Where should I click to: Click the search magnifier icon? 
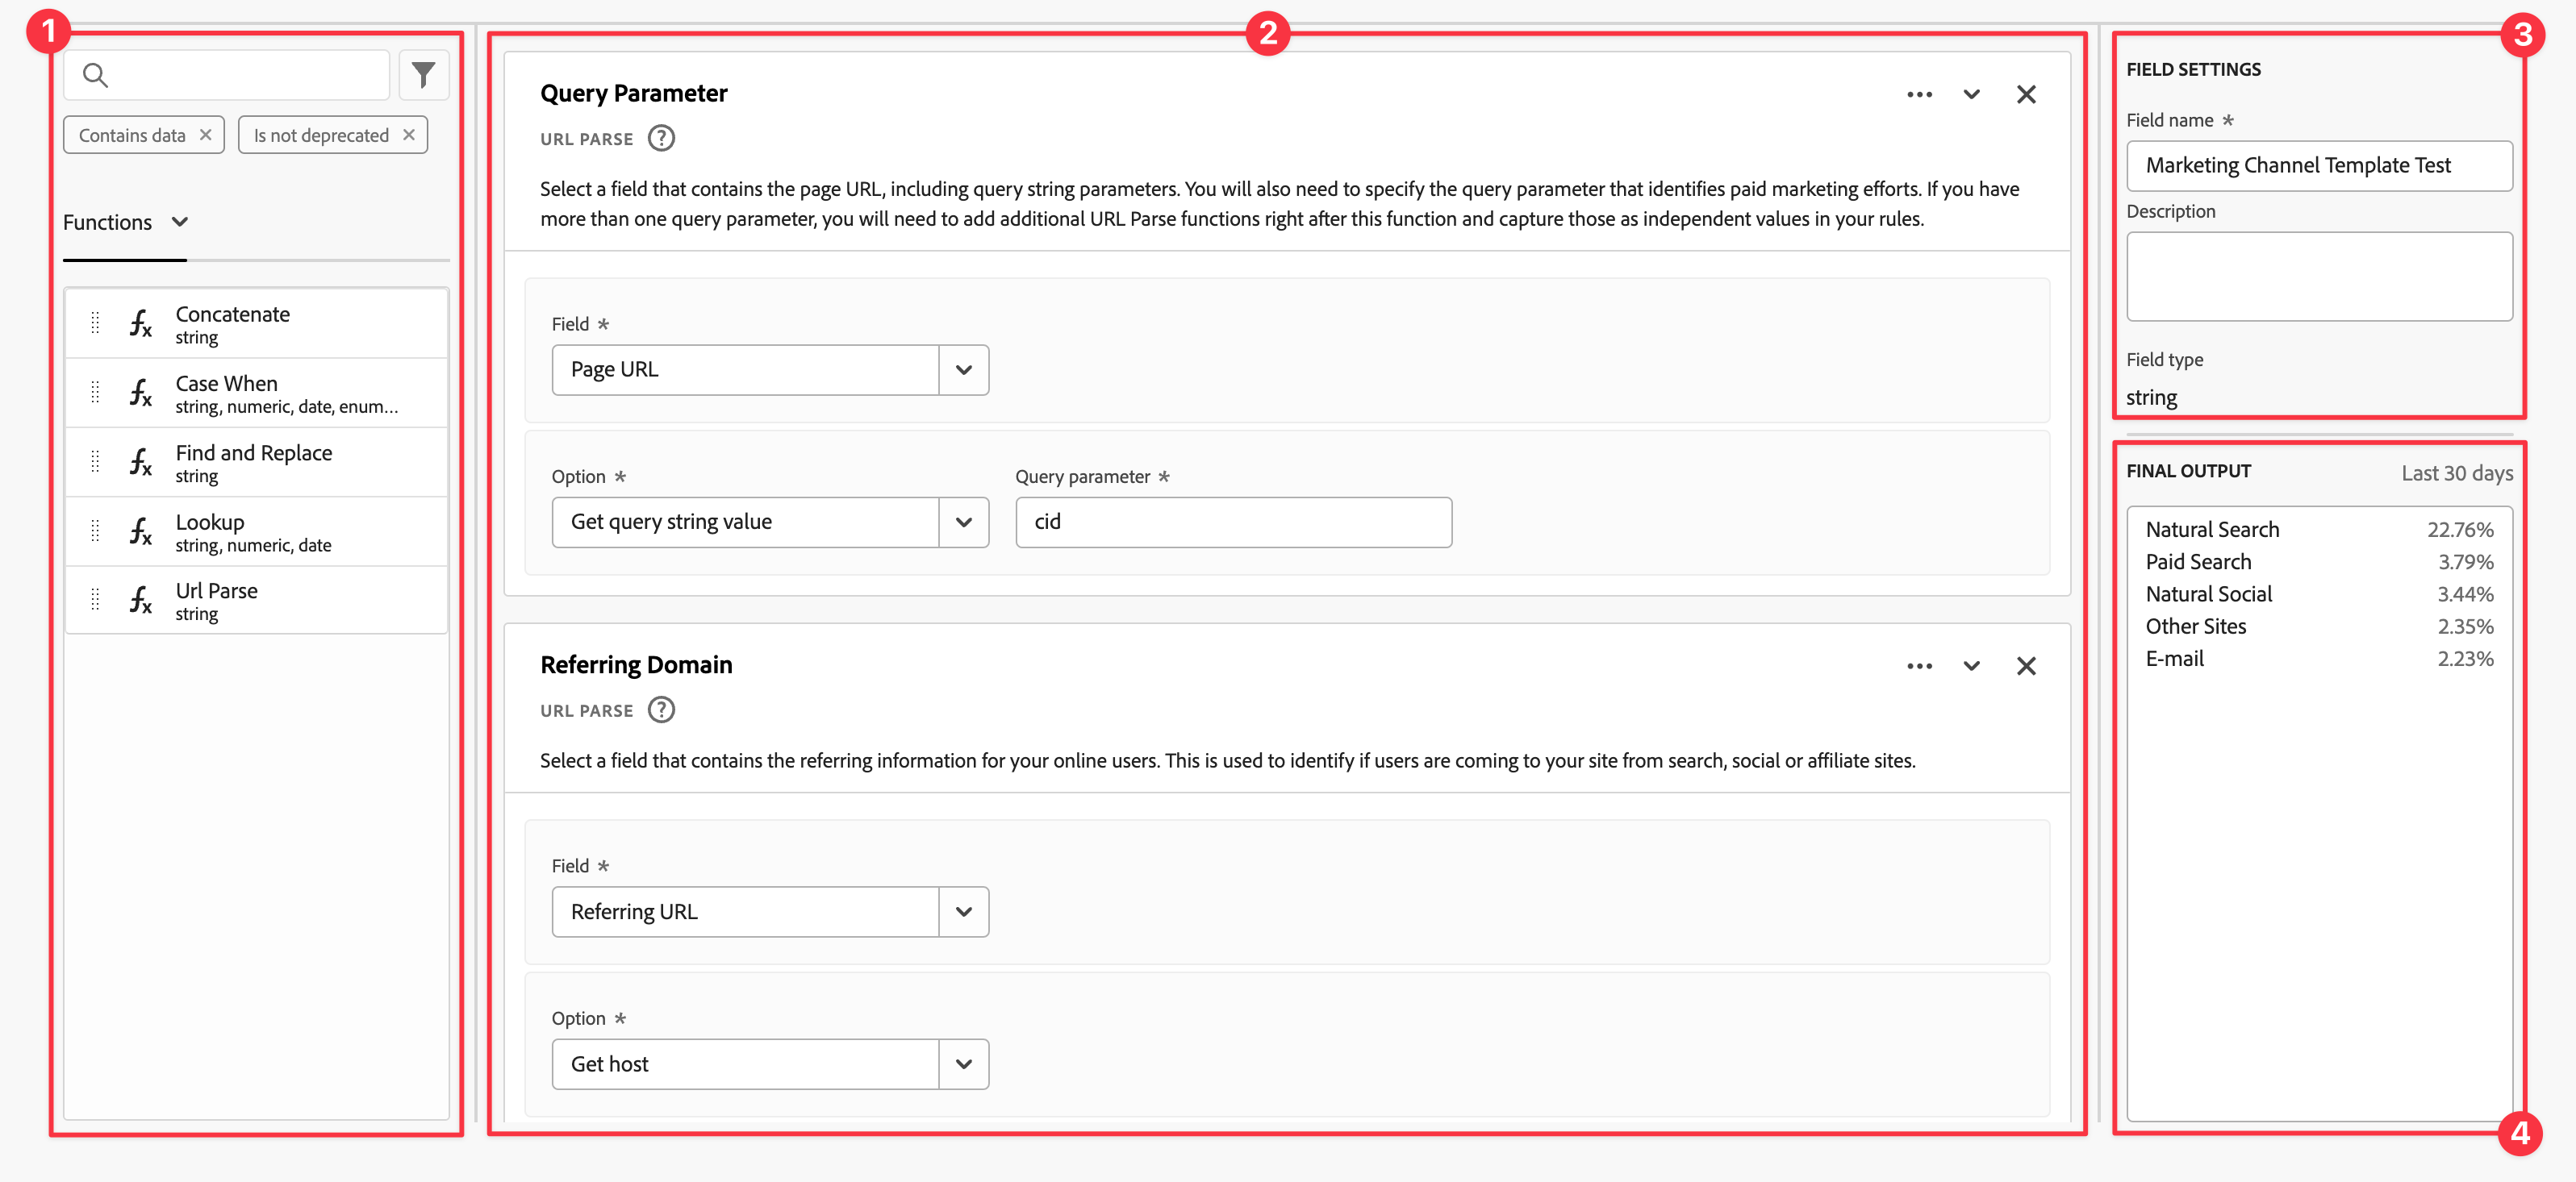95,75
